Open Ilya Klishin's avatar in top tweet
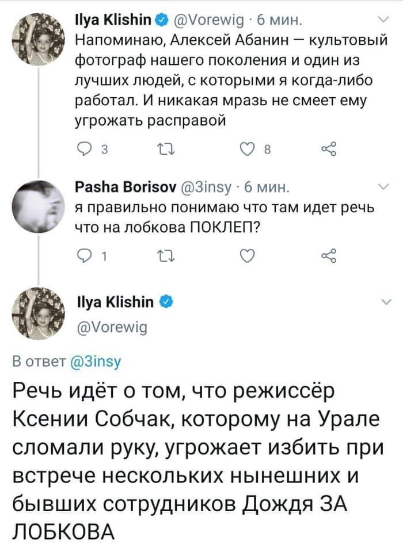This screenshot has width=403, height=552. [x=39, y=37]
